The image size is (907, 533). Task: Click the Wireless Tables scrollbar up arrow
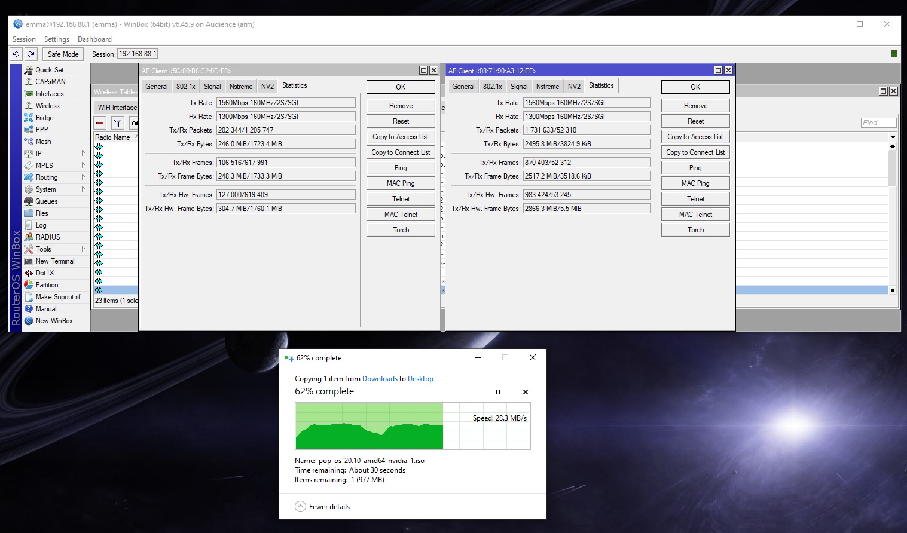[893, 146]
